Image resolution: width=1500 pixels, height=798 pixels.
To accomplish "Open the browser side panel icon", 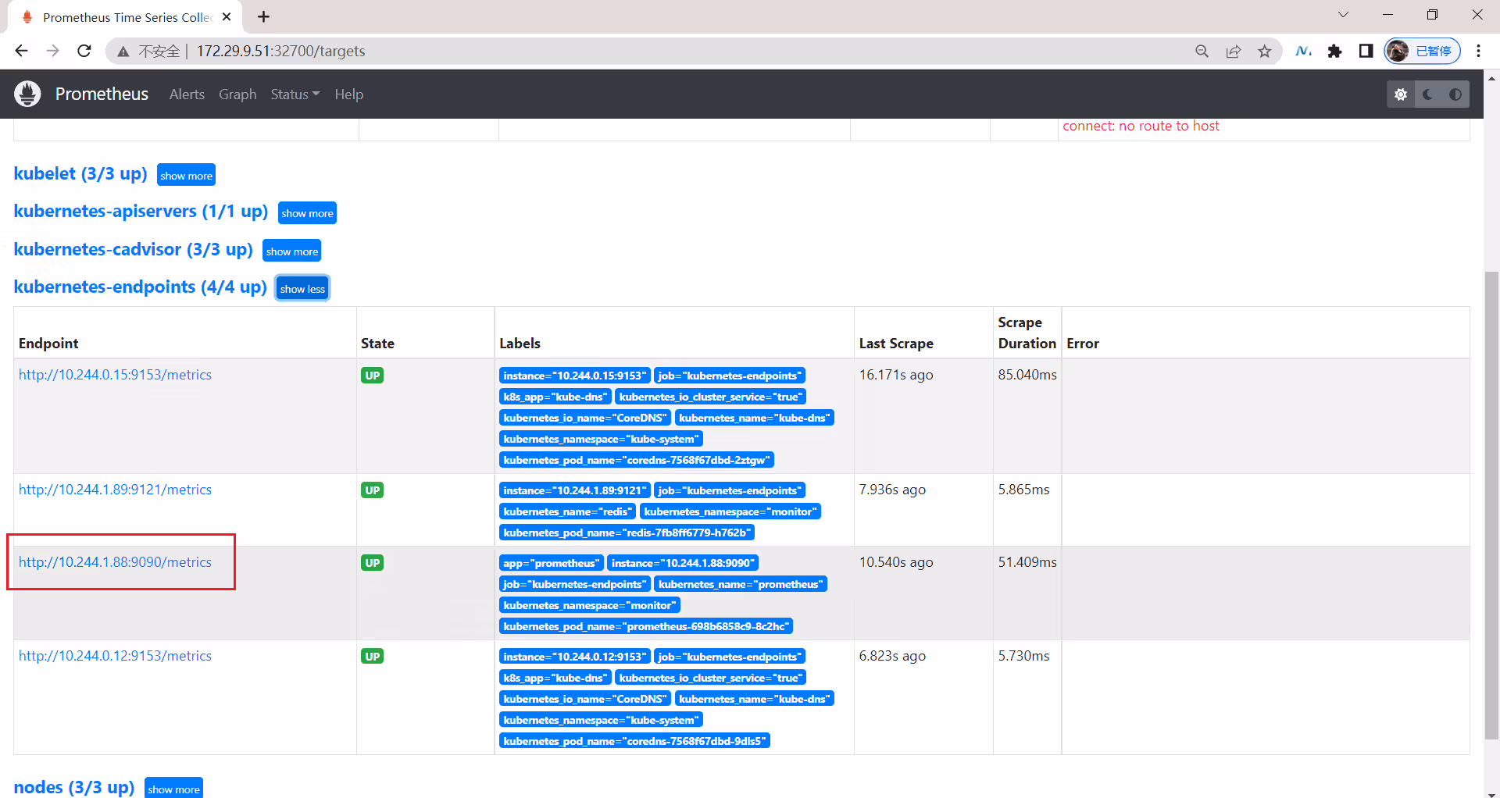I will click(1366, 51).
